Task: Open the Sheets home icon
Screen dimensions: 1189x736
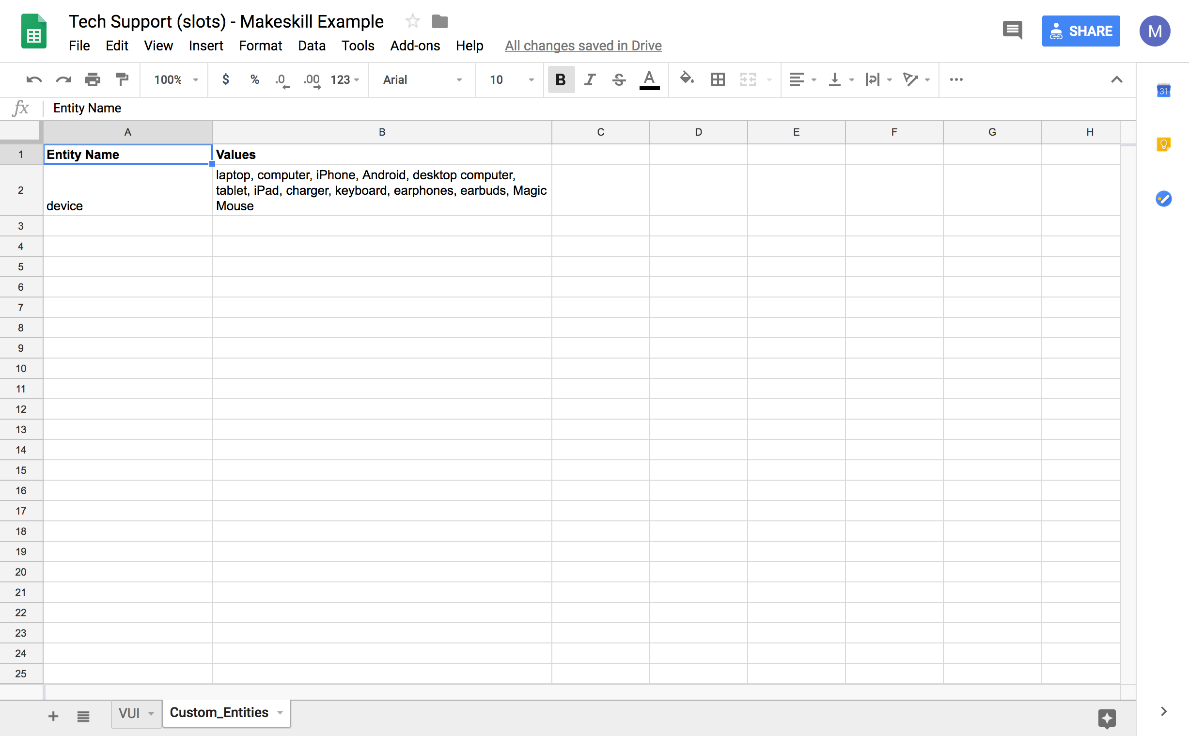Action: tap(34, 31)
